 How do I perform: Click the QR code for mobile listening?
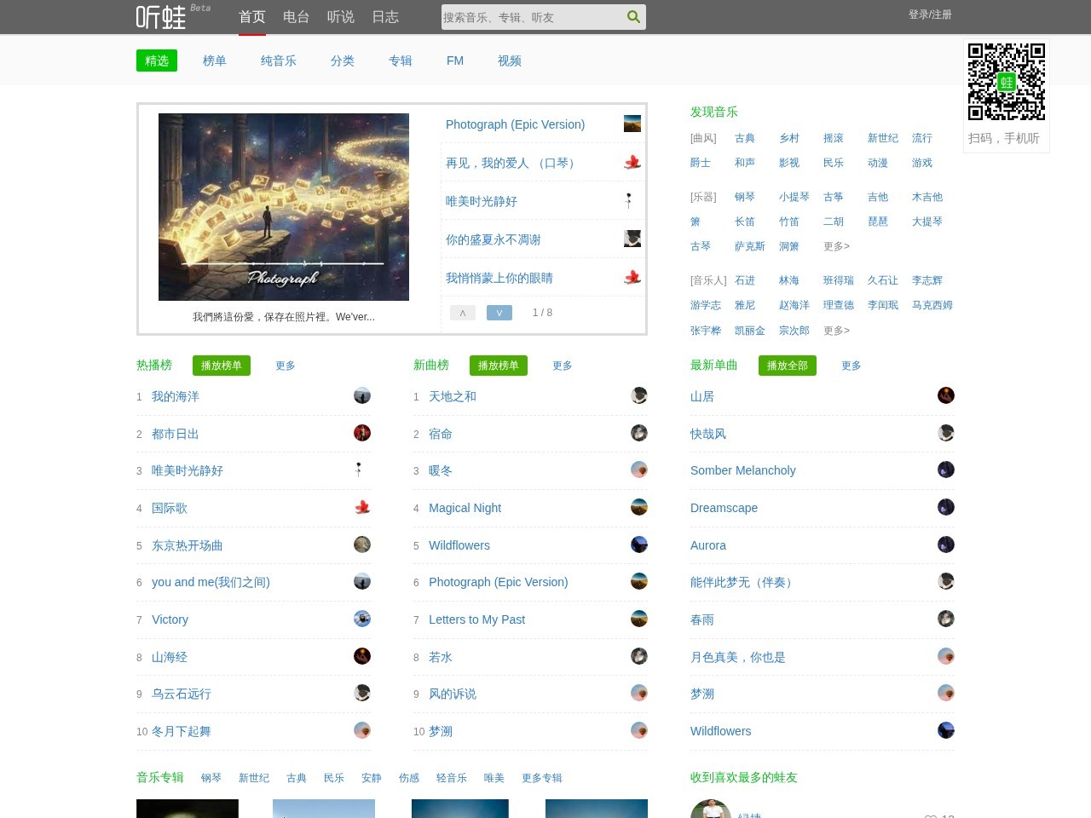click(1007, 81)
